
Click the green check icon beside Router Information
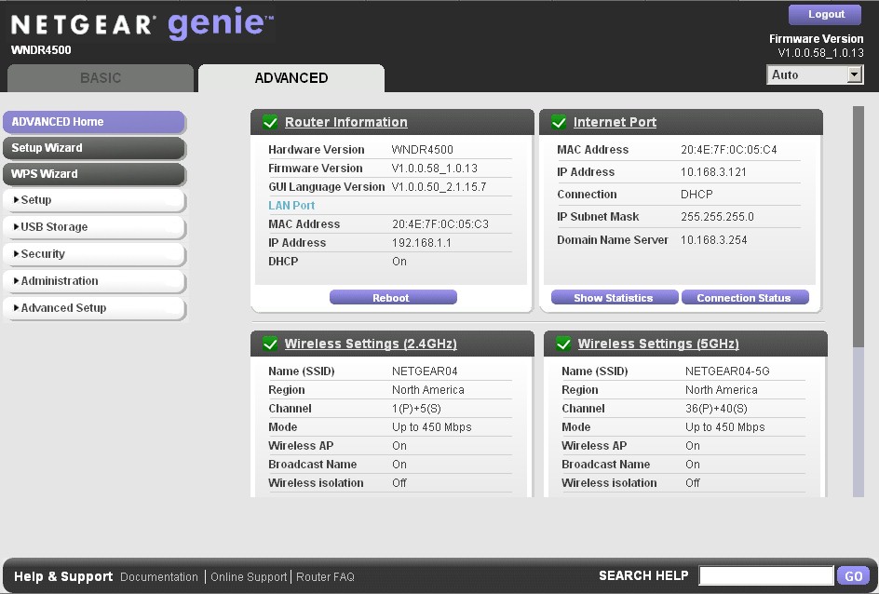coord(270,122)
